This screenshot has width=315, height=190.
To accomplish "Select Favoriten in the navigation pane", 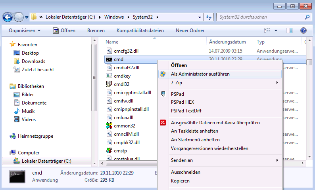I will coord(27,45).
